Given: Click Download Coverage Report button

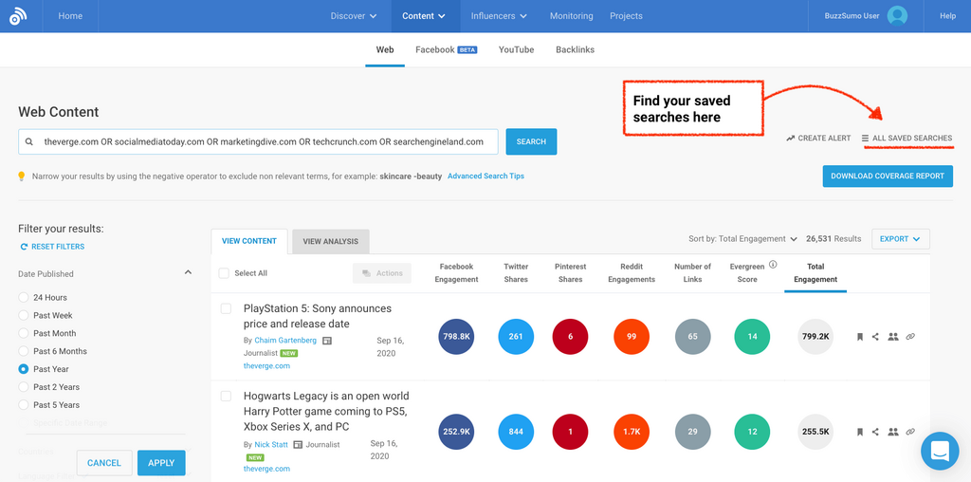Looking at the screenshot, I should 887,176.
